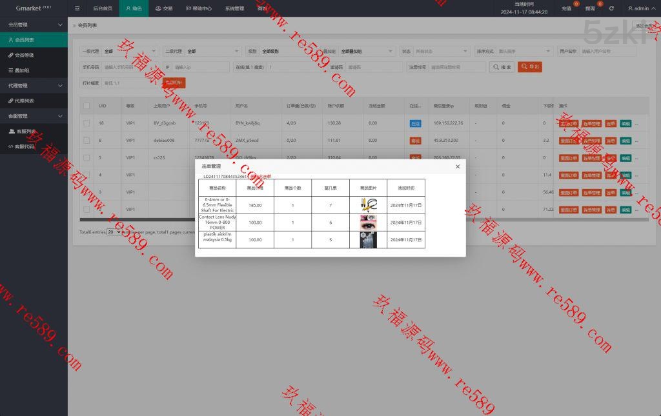Open the 提现 notification in top bar
This screenshot has height=416, width=661.
point(590,9)
